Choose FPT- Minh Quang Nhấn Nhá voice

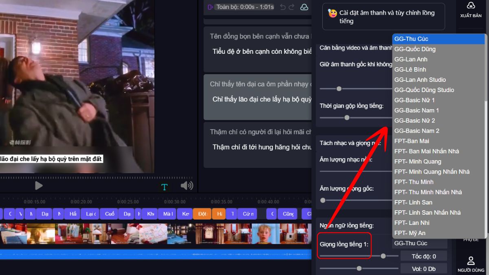[438, 172]
